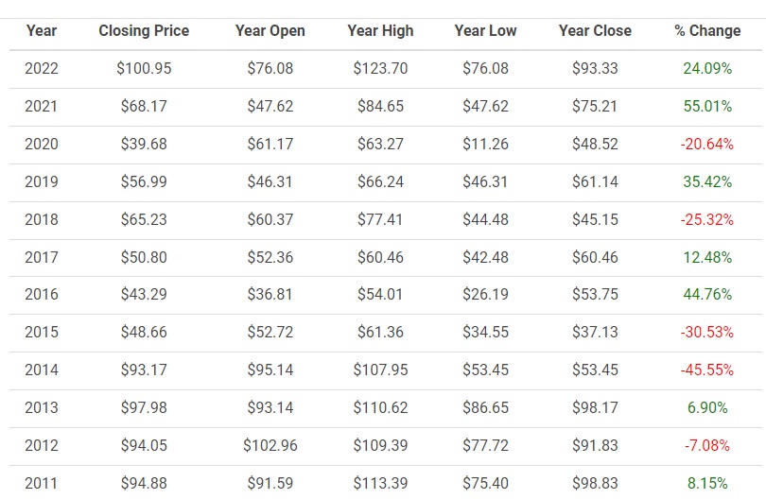The image size is (766, 499).
Task: Select the $98.17 year close value
Action: pos(595,407)
